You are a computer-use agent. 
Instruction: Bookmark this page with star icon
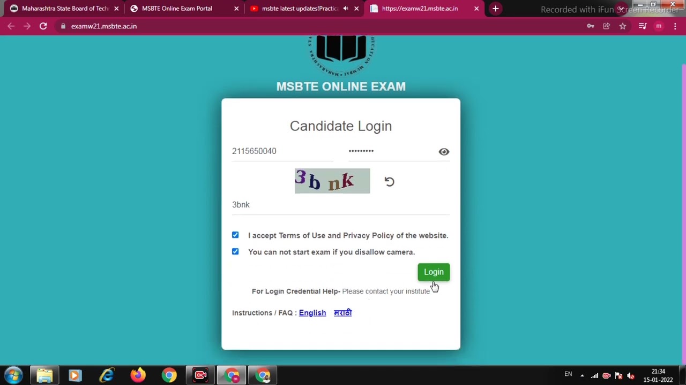pyautogui.click(x=623, y=26)
